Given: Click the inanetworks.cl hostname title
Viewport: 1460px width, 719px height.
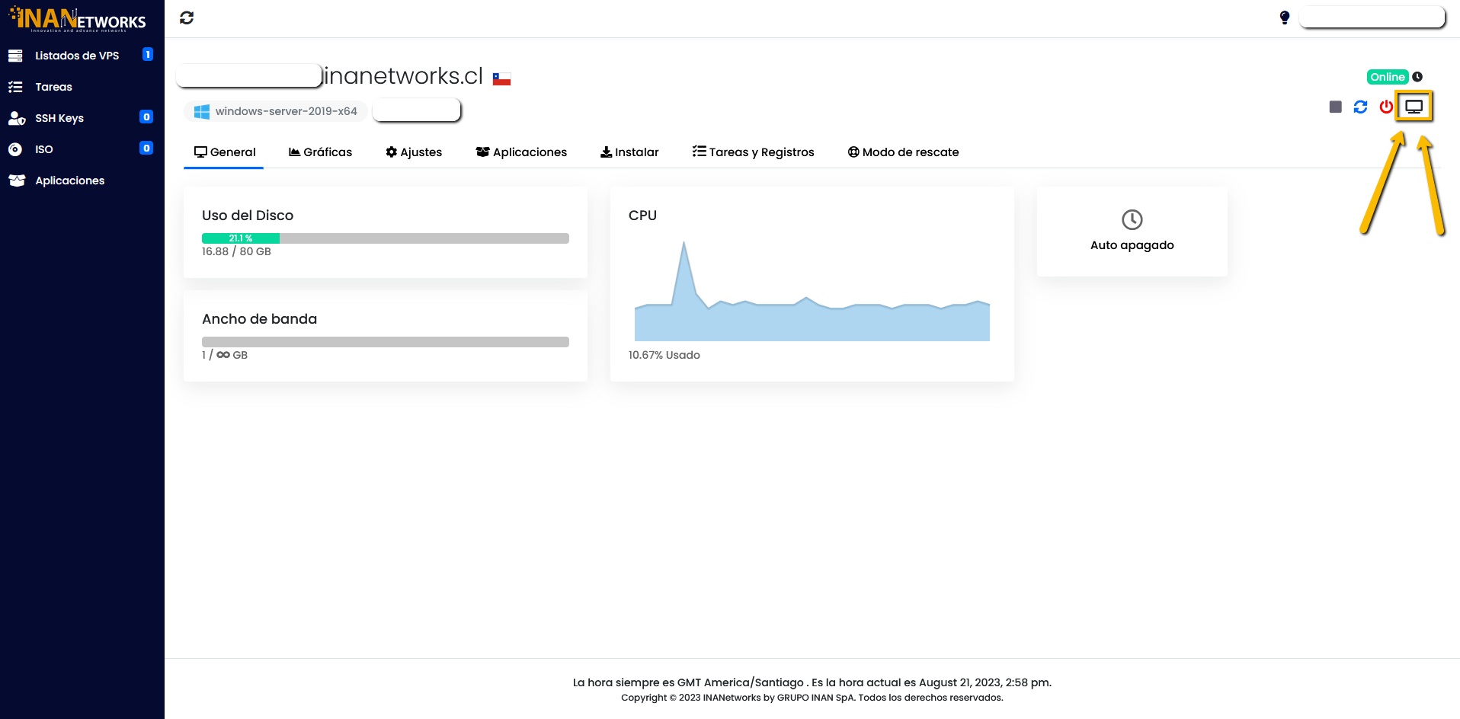Looking at the screenshot, I should coord(404,76).
